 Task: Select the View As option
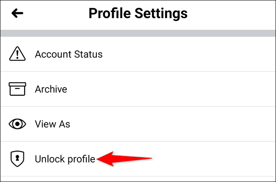point(138,124)
